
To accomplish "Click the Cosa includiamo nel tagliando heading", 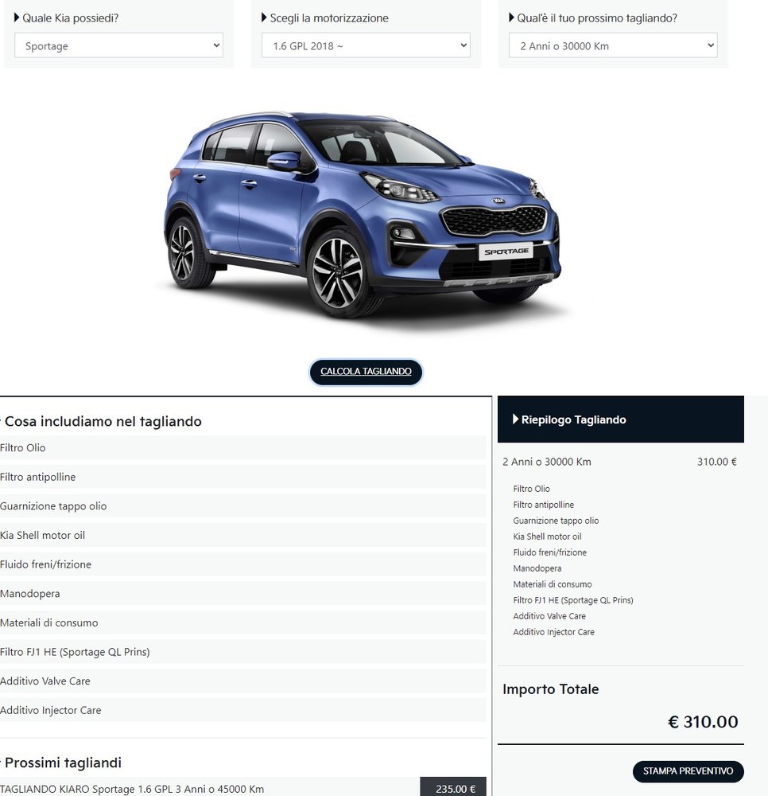I will tap(103, 421).
